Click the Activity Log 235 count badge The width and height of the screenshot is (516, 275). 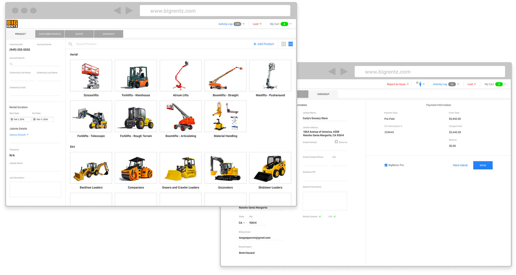(237, 24)
